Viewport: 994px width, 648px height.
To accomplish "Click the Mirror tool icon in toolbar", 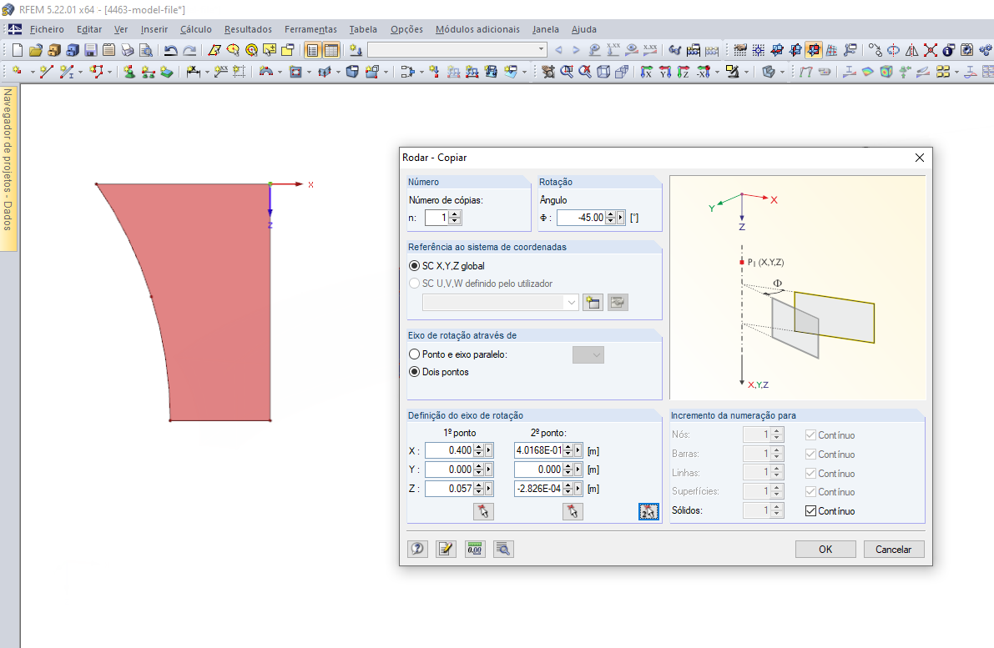I will pos(911,50).
